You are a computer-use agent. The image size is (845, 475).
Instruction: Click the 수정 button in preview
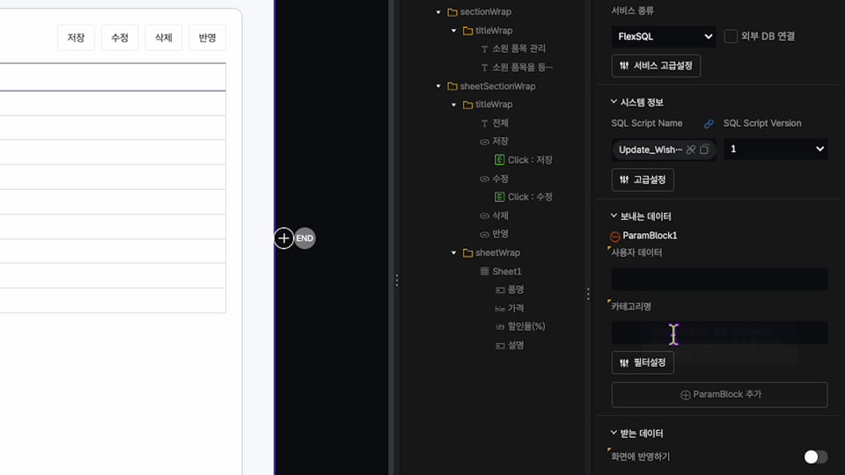pyautogui.click(x=120, y=38)
